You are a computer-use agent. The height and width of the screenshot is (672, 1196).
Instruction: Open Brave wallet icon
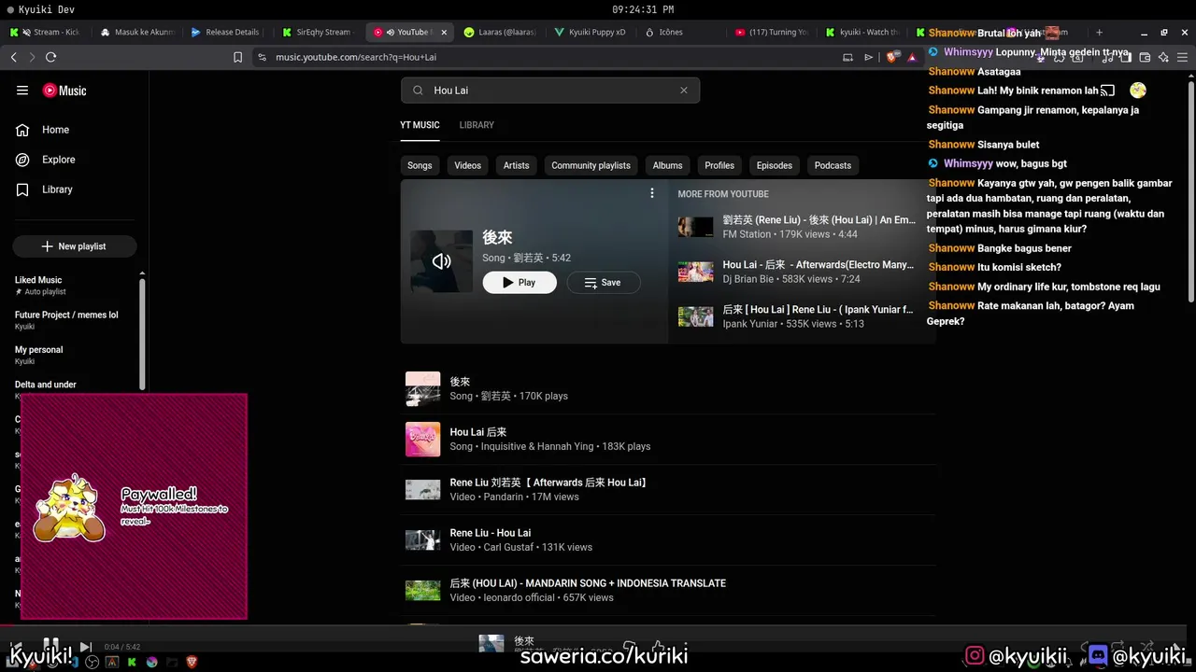click(1145, 57)
